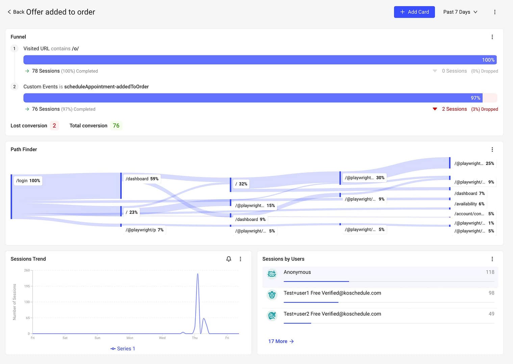This screenshot has height=364, width=513.
Task: Expand the Past 7 Days date range dropdown
Action: pyautogui.click(x=460, y=12)
